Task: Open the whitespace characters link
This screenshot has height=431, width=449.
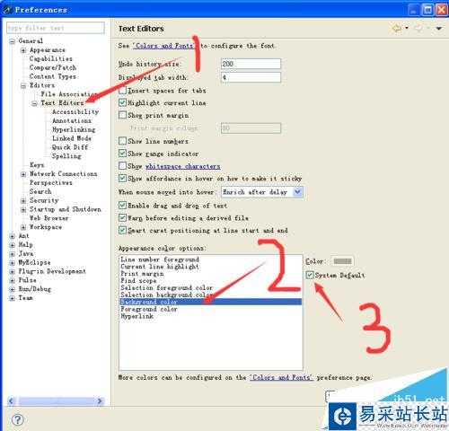Action: click(183, 166)
